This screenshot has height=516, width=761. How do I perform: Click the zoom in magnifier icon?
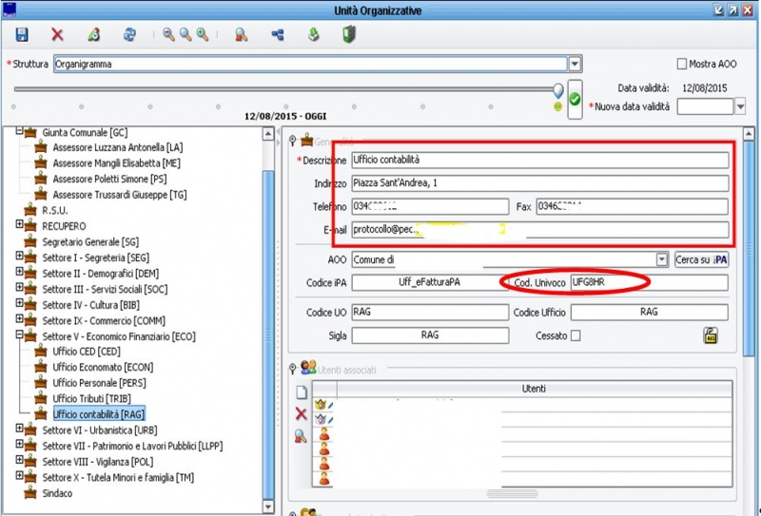(203, 35)
